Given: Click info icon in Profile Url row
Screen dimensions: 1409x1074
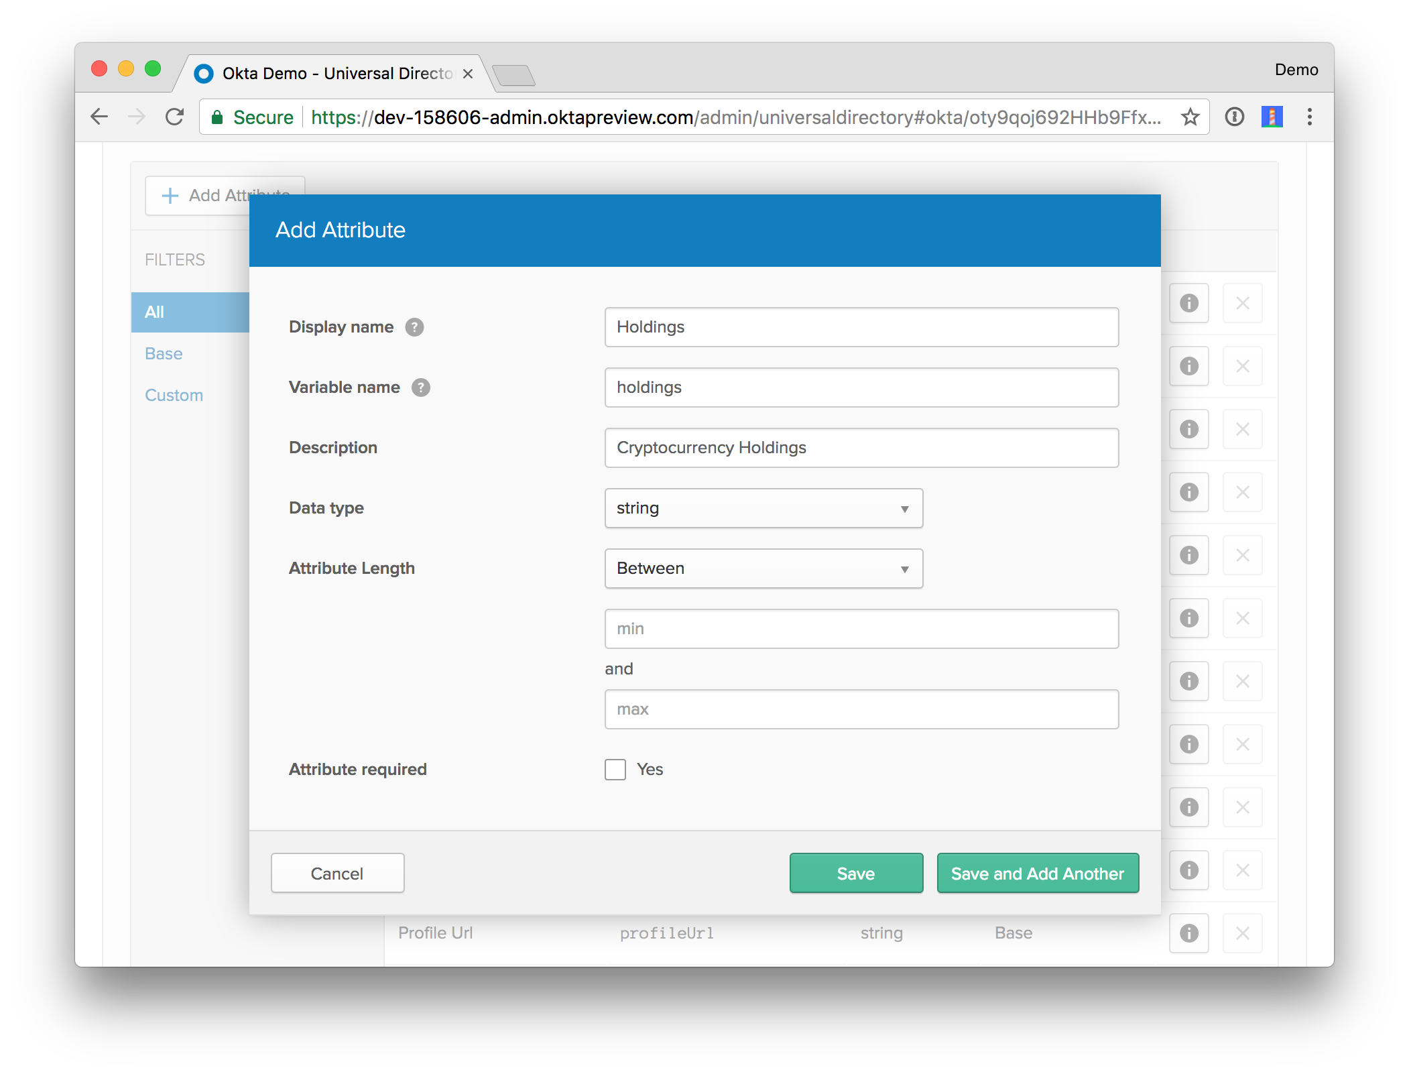Looking at the screenshot, I should pyautogui.click(x=1188, y=933).
